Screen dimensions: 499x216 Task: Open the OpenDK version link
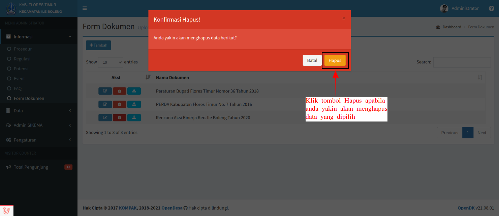pyautogui.click(x=466, y=208)
